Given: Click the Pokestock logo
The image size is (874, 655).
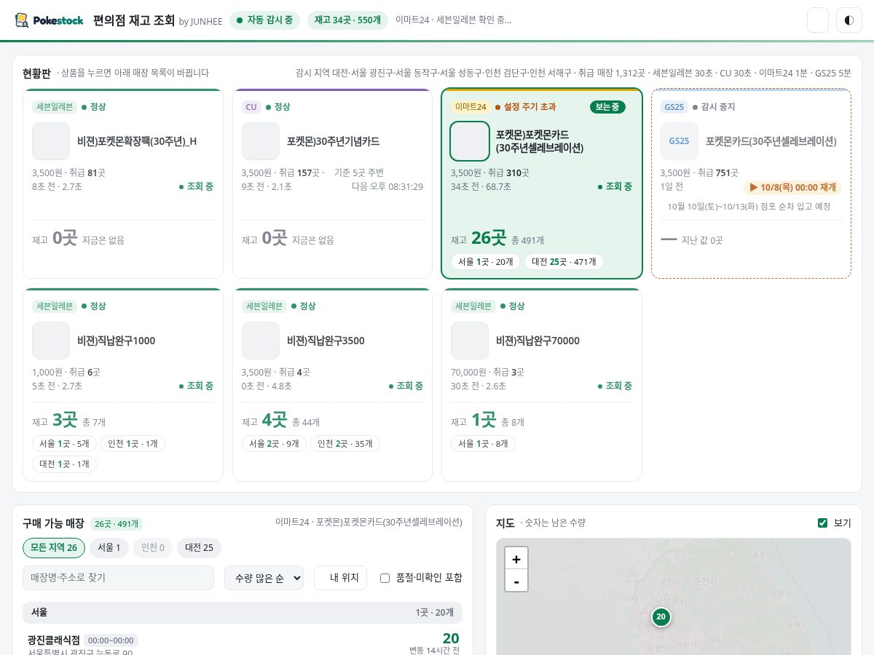Looking at the screenshot, I should [50, 20].
